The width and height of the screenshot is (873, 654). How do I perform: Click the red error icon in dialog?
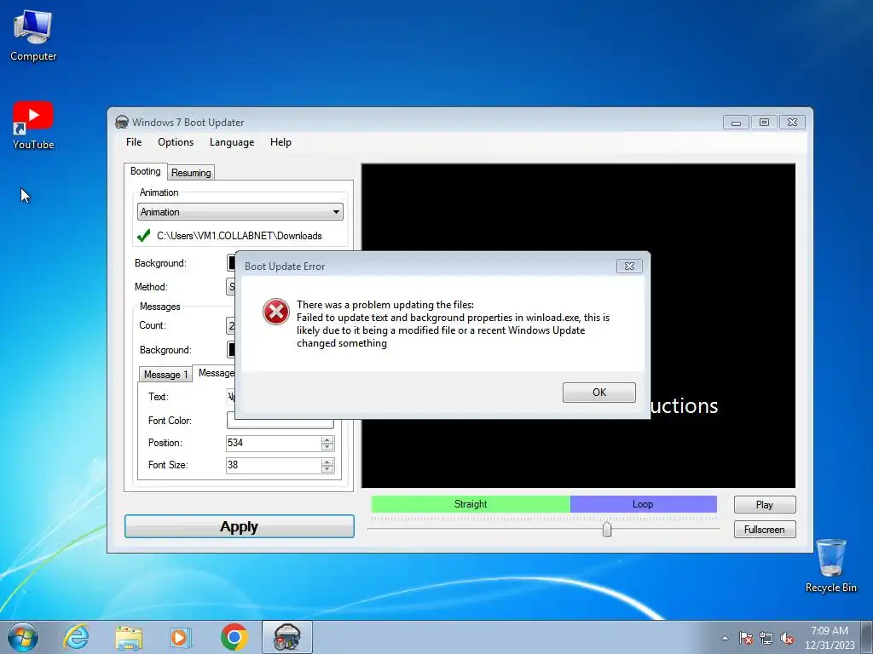(276, 312)
